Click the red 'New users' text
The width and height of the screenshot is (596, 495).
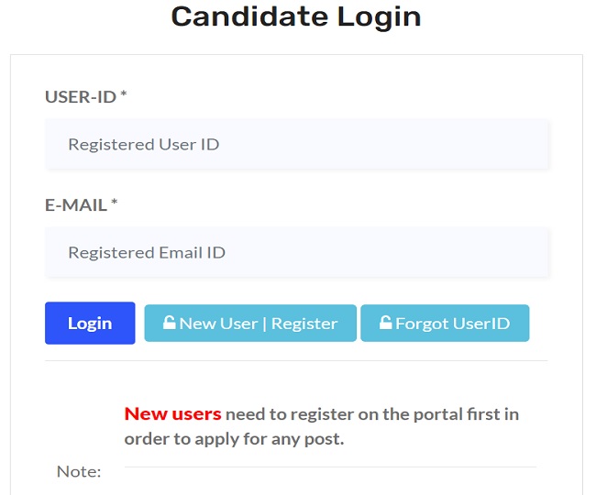(x=172, y=414)
